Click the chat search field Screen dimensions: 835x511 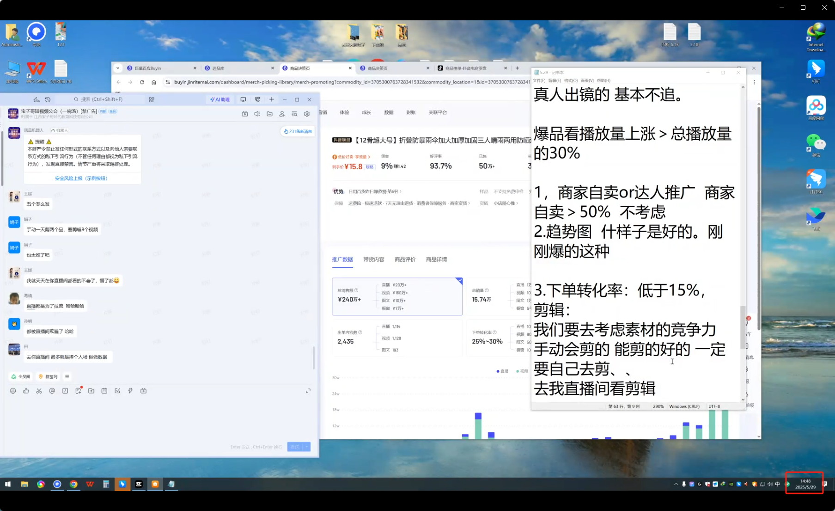102,99
